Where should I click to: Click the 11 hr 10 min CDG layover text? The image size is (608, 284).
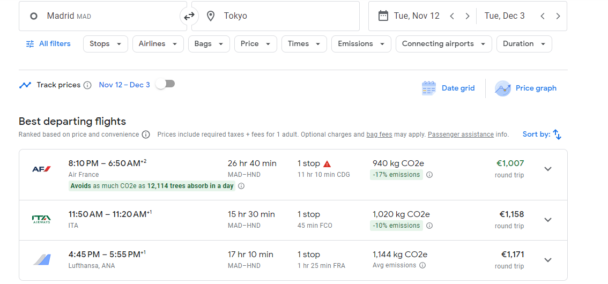324,175
